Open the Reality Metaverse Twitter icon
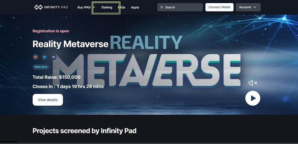 (x=45, y=57)
